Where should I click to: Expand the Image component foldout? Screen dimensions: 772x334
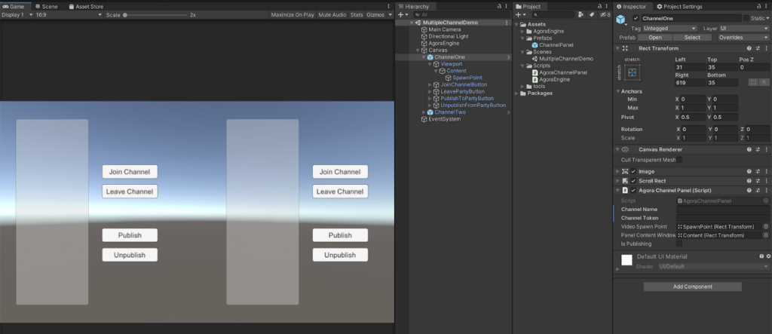point(617,171)
